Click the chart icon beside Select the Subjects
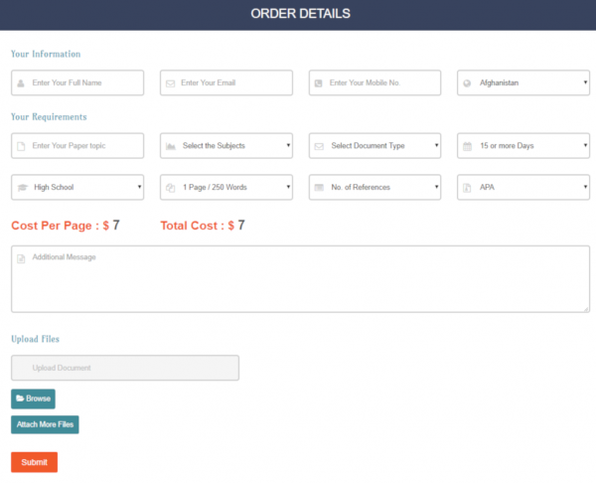 (170, 146)
